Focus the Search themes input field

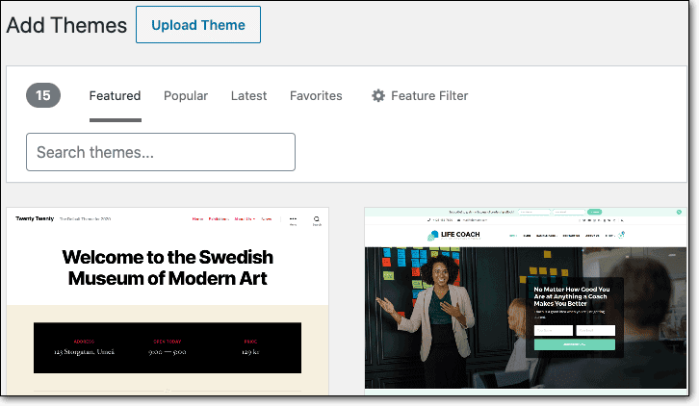161,152
